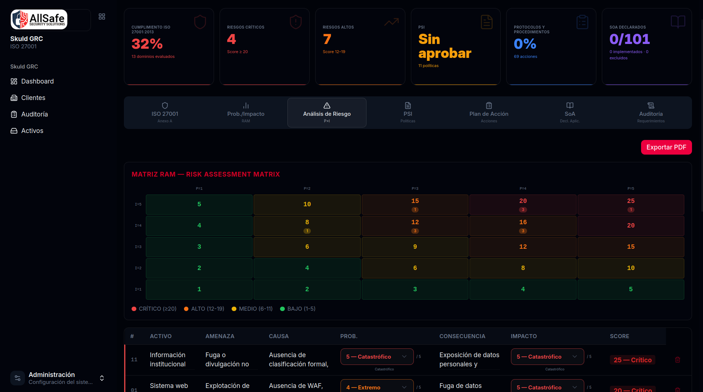The width and height of the screenshot is (703, 392).
Task: Click the green BAJO legend dot
Action: pyautogui.click(x=283, y=309)
